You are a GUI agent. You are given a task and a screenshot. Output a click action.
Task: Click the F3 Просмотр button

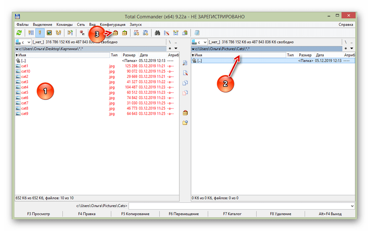click(x=38, y=214)
